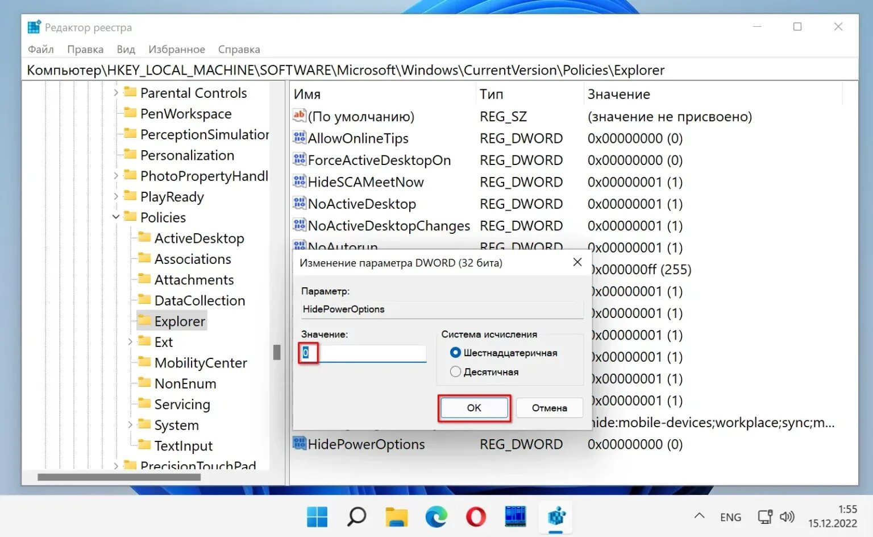873x537 pixels.
Task: Select Decimal base radio button
Action: tap(455, 371)
